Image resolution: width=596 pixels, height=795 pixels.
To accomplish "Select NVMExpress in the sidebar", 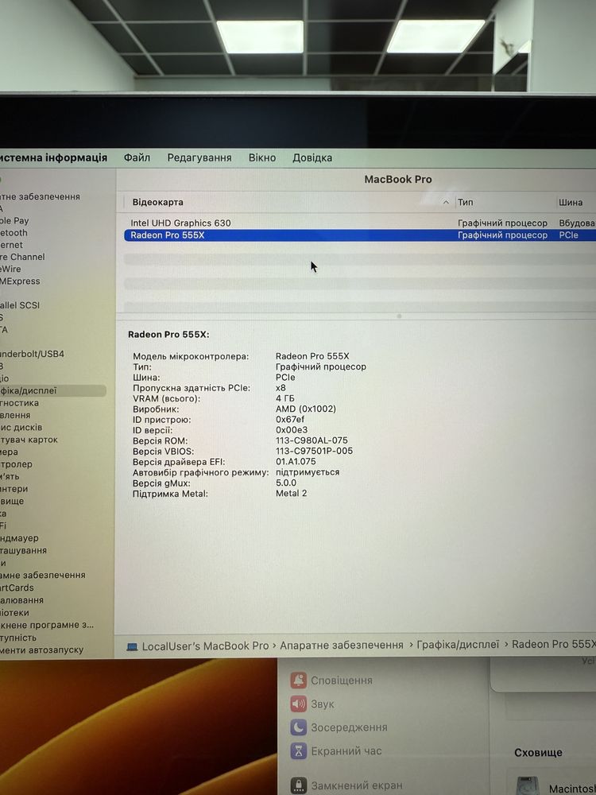I will click(x=20, y=281).
